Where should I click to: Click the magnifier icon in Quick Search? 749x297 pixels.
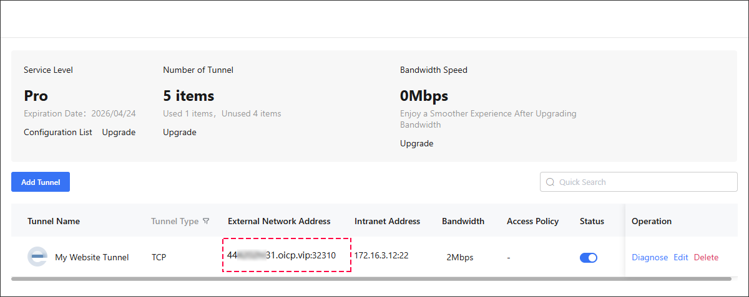click(x=550, y=182)
